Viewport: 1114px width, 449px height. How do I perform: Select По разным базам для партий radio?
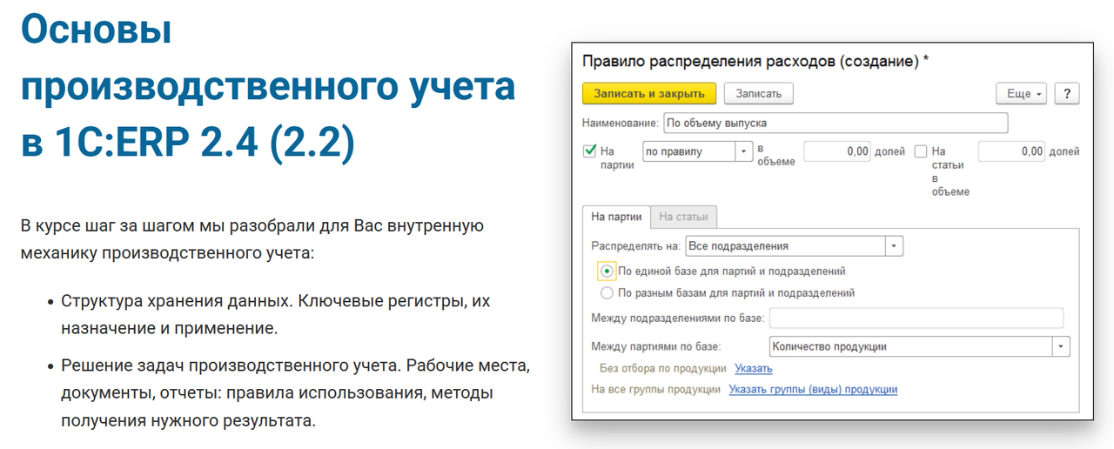pos(607,293)
